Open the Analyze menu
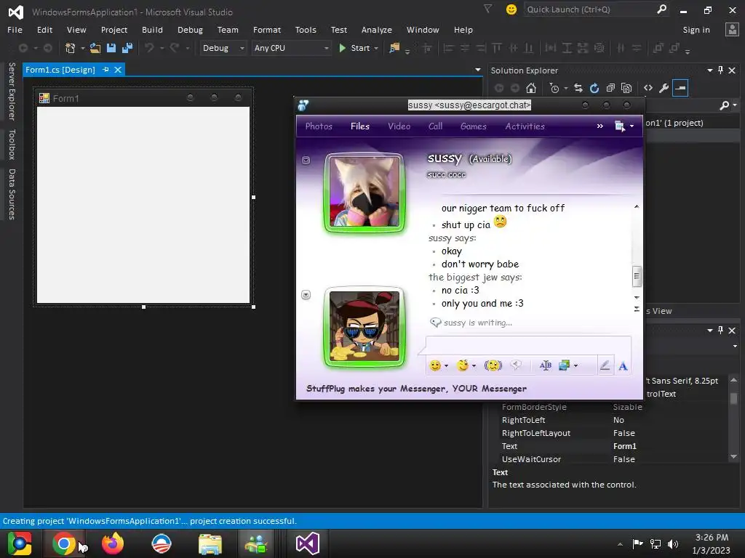This screenshot has width=745, height=558. pos(376,30)
